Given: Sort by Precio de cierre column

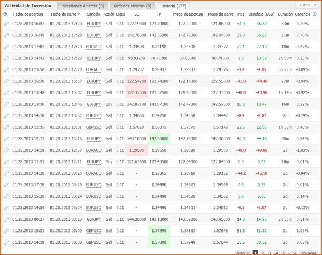Looking at the screenshot, I should [x=220, y=14].
